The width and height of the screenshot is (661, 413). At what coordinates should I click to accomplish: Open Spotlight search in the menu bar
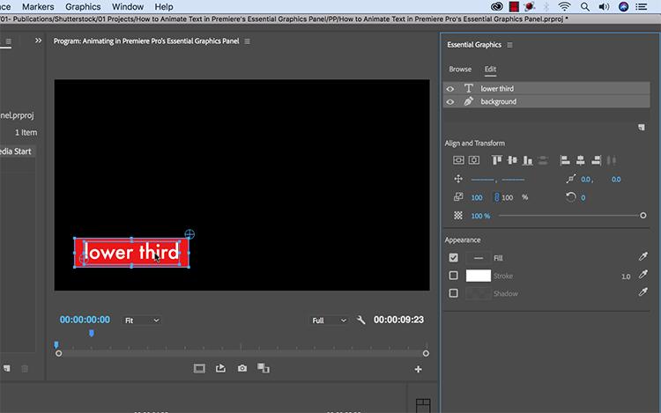click(x=585, y=7)
